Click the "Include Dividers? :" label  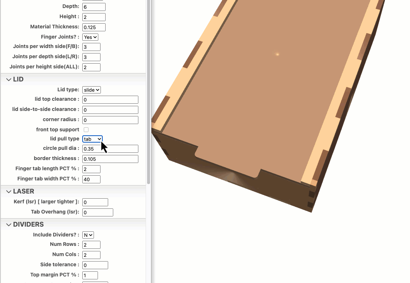[x=56, y=235]
